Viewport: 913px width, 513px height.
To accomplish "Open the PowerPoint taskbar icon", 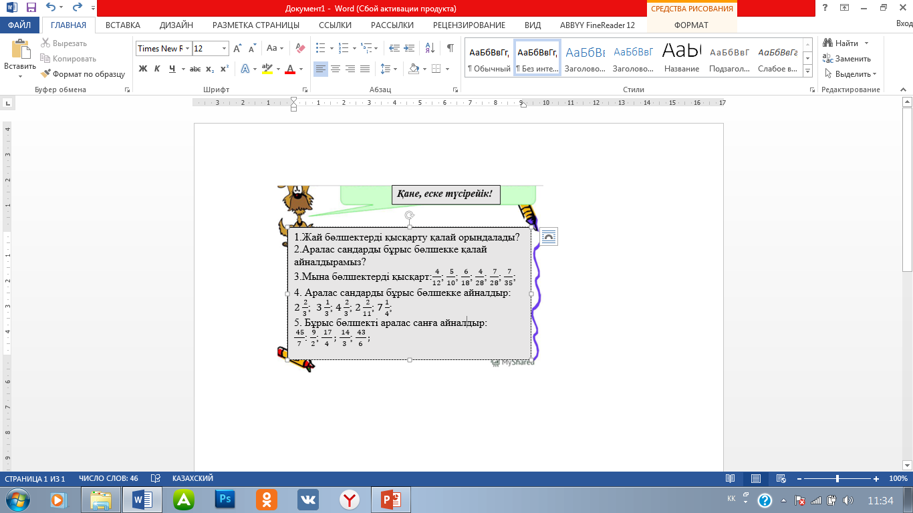I will click(390, 500).
